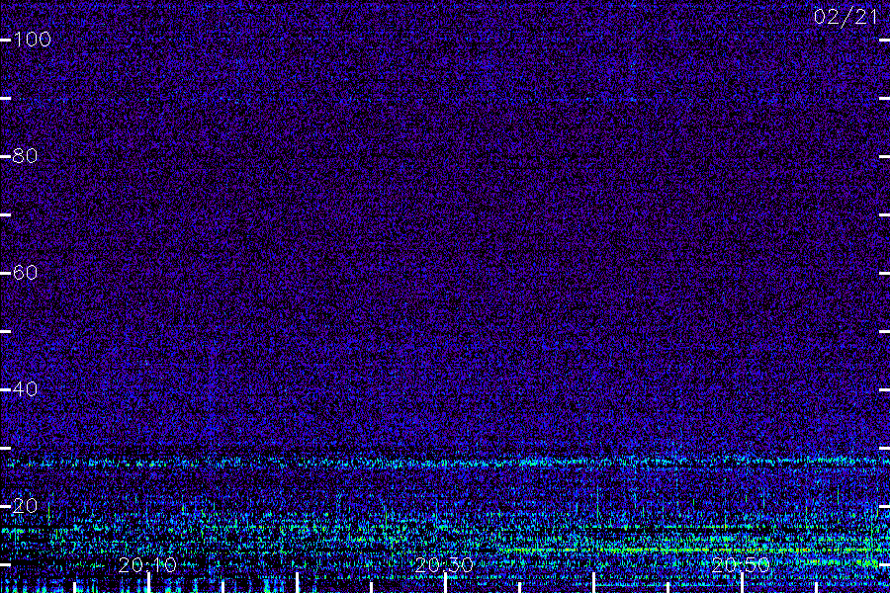This screenshot has width=890, height=593.
Task: Click the 100 frequency axis label
Action: pos(32,40)
